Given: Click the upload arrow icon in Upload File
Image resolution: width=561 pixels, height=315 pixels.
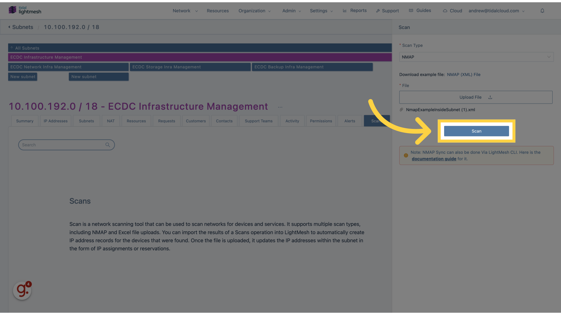Looking at the screenshot, I should point(490,97).
